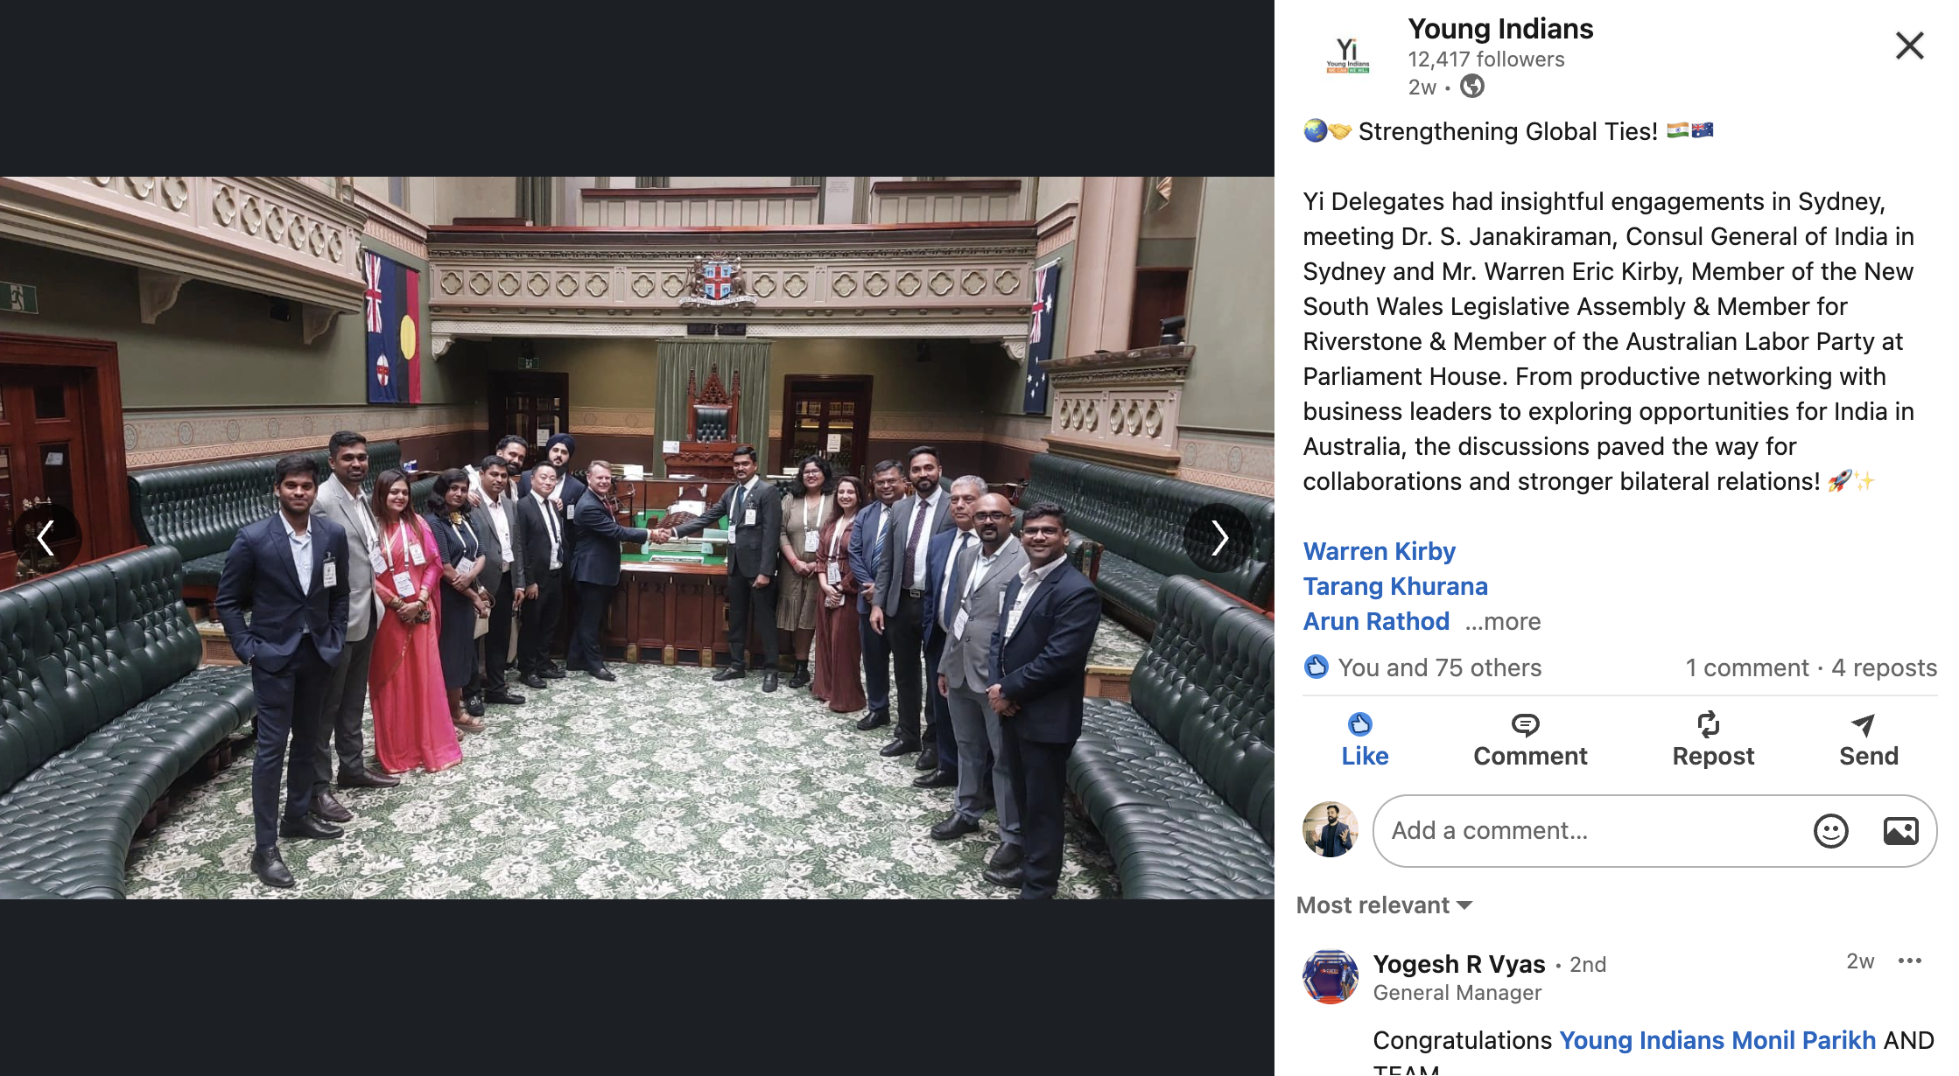Expand post text with ...more

point(1503,621)
